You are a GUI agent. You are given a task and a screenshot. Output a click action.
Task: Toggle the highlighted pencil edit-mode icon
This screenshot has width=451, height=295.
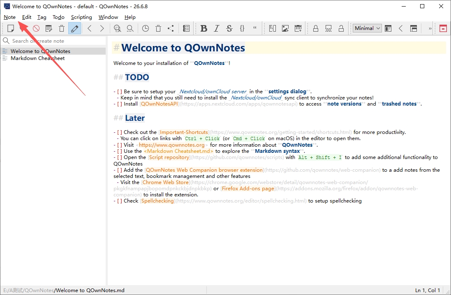(74, 28)
